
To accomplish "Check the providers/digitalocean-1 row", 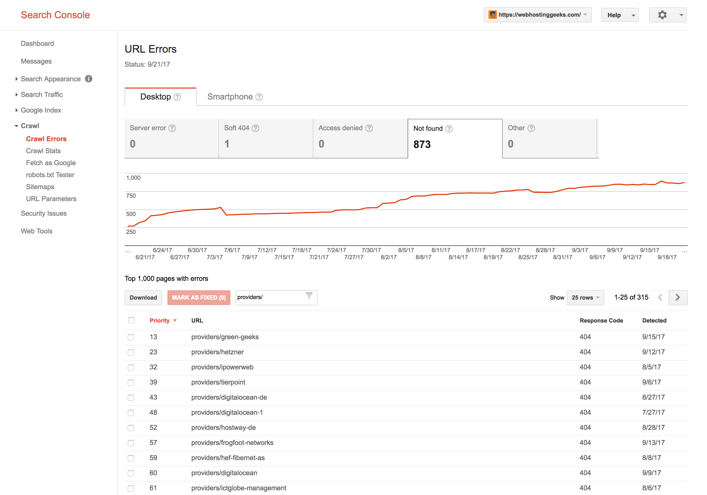I will tap(131, 413).
